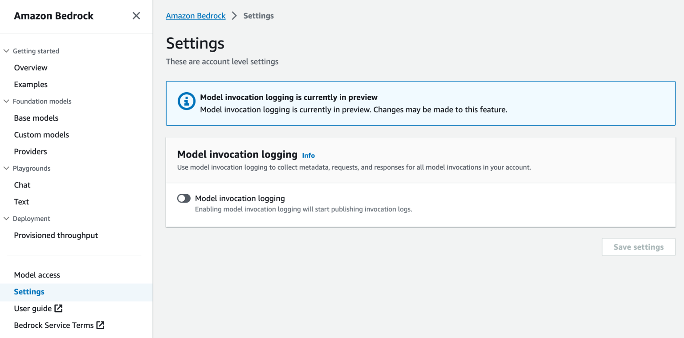This screenshot has height=338, width=684.
Task: Click the breadcrumb separator chevron icon
Action: [x=234, y=16]
